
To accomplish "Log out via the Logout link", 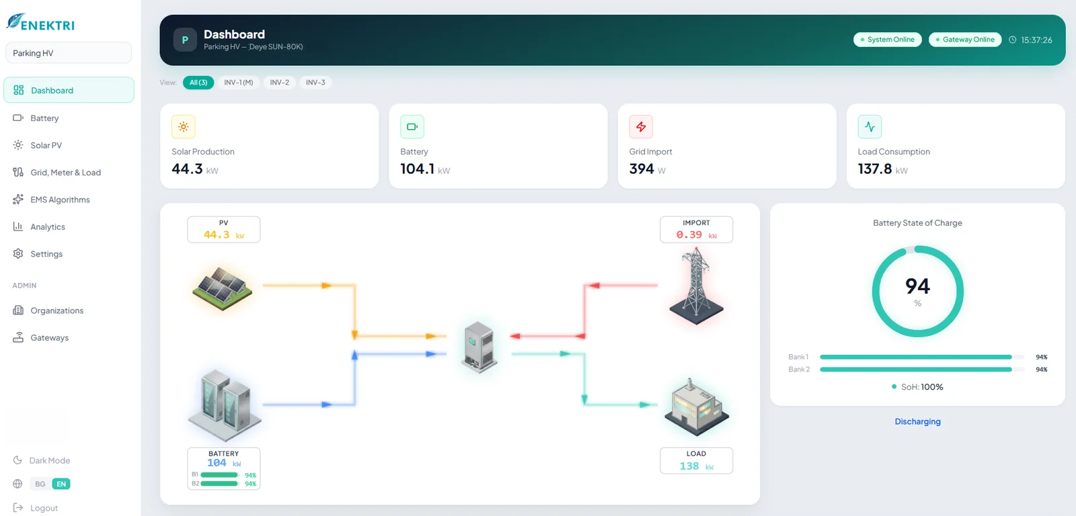I will [x=44, y=508].
